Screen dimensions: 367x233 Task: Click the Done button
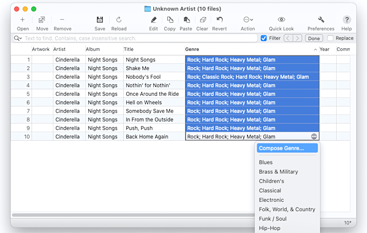click(314, 38)
